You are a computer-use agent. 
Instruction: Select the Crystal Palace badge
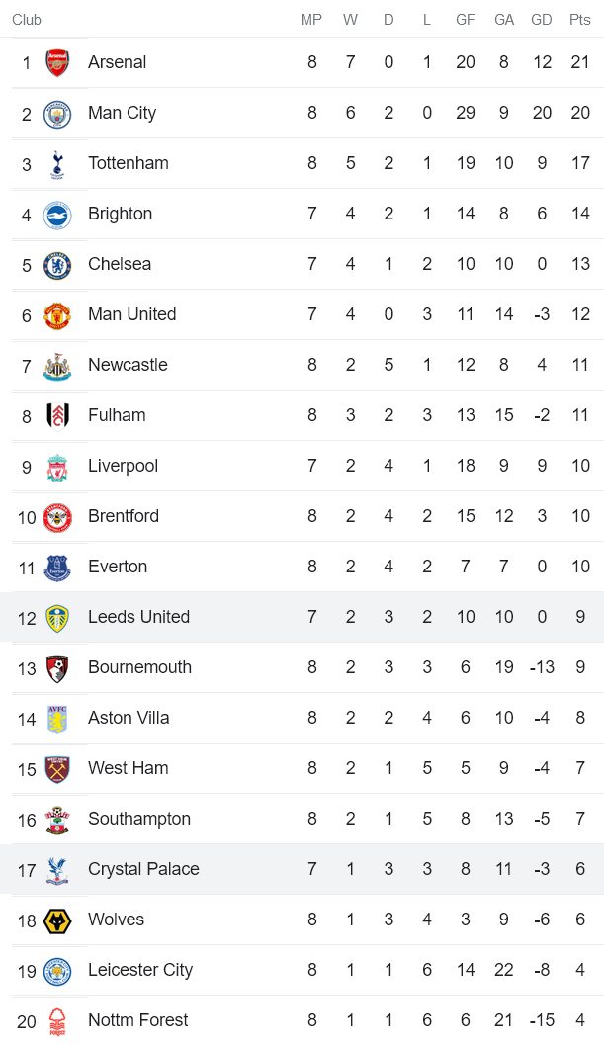click(x=57, y=870)
